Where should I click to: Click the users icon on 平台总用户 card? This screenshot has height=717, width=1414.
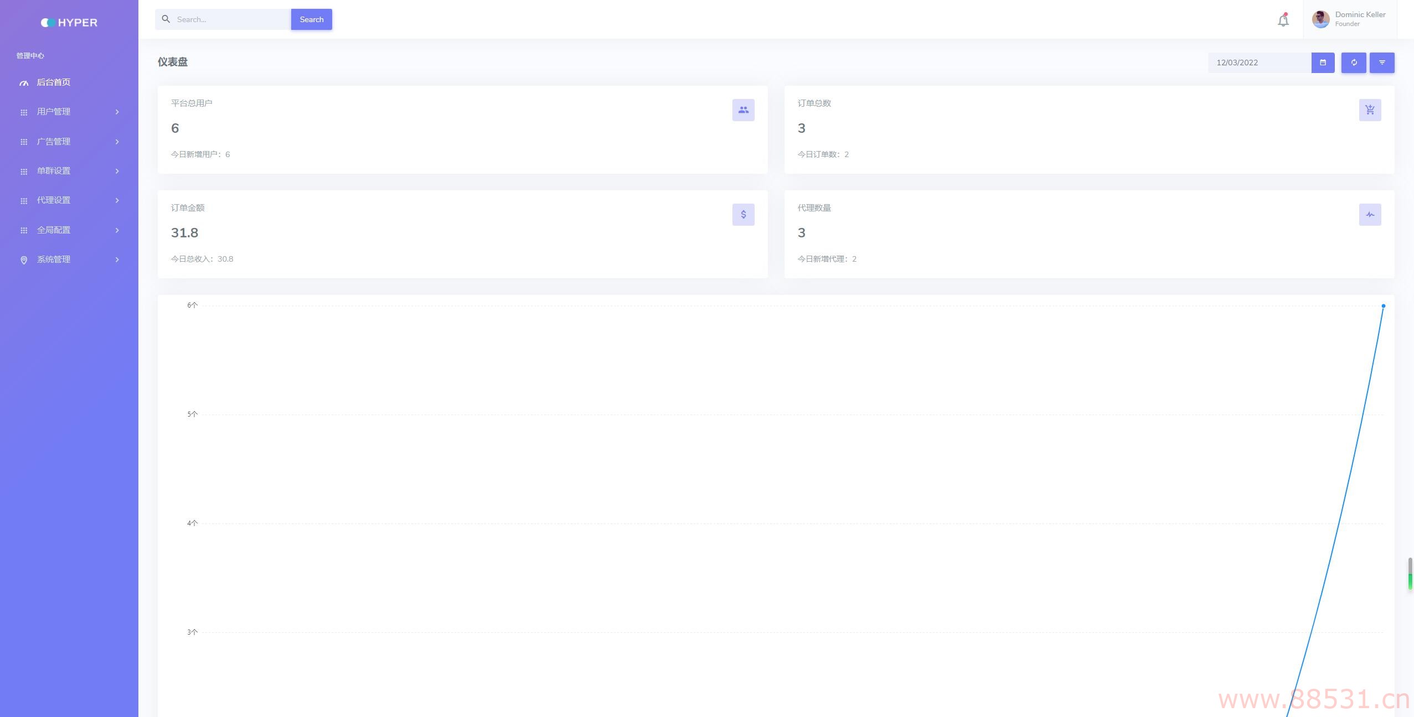[743, 110]
